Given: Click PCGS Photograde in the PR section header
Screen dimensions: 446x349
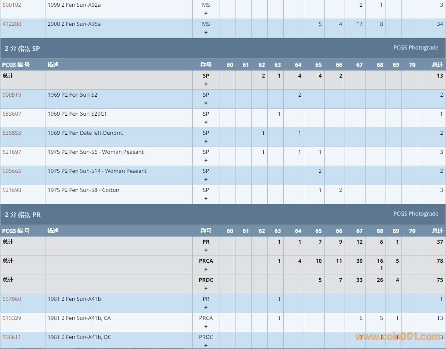Looking at the screenshot, I should (x=416, y=214).
